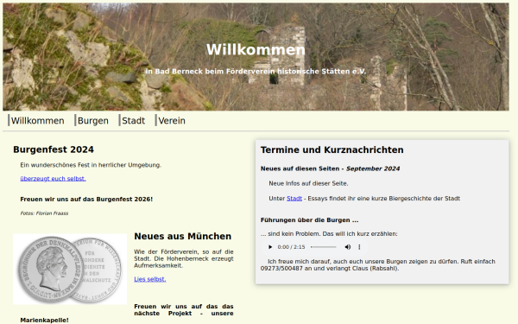Viewport: 518px width, 324px height.
Task: Click the 'Termine und Kurznachrichten' heading
Action: point(332,149)
